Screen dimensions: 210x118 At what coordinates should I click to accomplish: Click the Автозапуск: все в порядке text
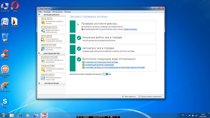coord(98,48)
